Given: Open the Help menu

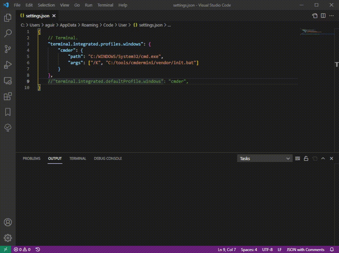Looking at the screenshot, I should pyautogui.click(x=123, y=5).
